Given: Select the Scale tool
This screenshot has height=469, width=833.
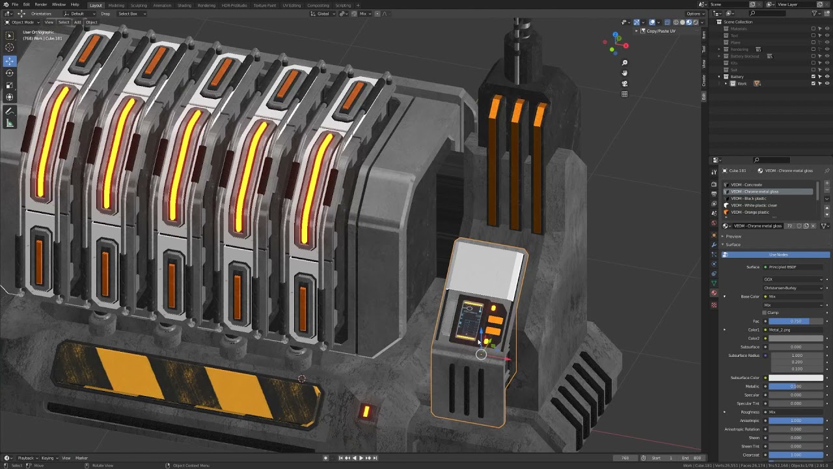Looking at the screenshot, I should (x=9, y=85).
